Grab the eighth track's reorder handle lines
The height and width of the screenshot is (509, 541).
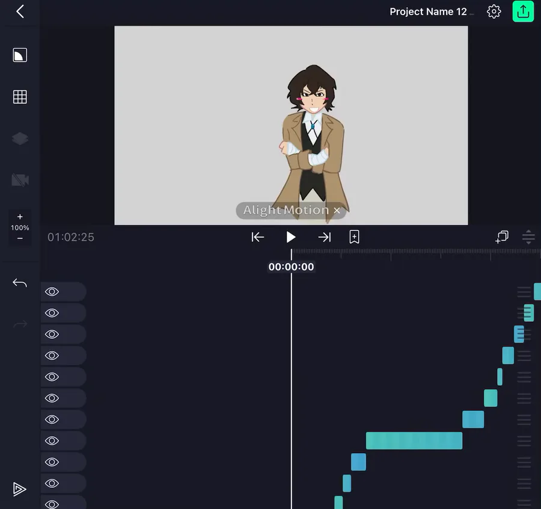click(x=524, y=440)
